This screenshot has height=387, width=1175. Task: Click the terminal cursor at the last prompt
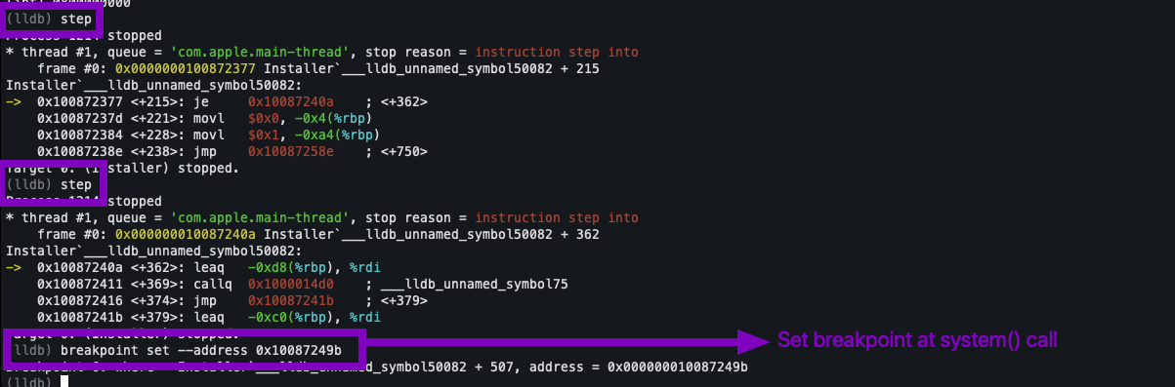pos(64,382)
